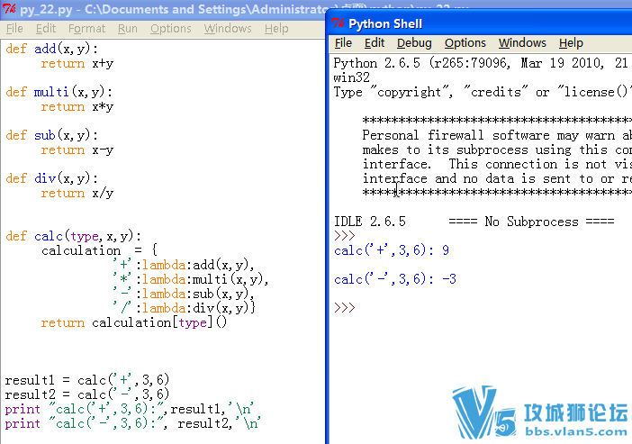Viewport: 632px width, 444px height.
Task: Click the "'*':lambda:multi(x,y)," line
Action: tap(191, 279)
